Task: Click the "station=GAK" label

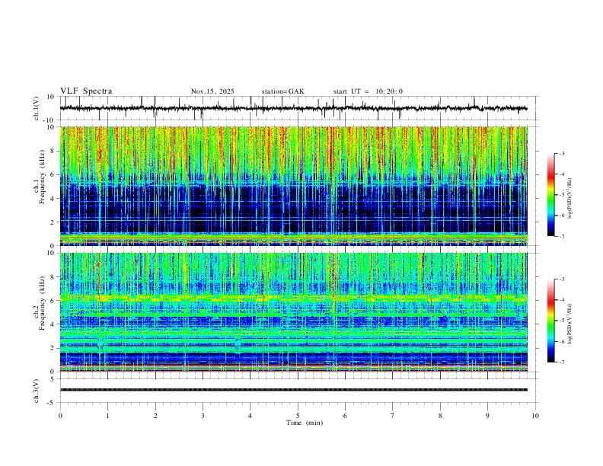Action: (282, 91)
